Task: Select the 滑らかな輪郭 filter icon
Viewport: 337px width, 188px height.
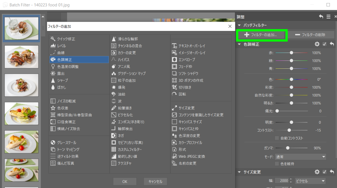Action: (x=114, y=39)
